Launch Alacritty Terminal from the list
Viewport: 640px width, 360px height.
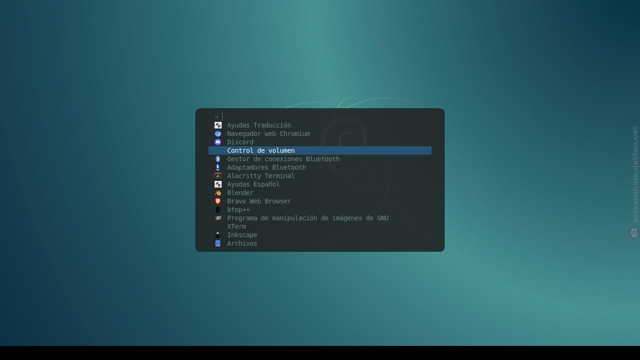tap(320, 176)
